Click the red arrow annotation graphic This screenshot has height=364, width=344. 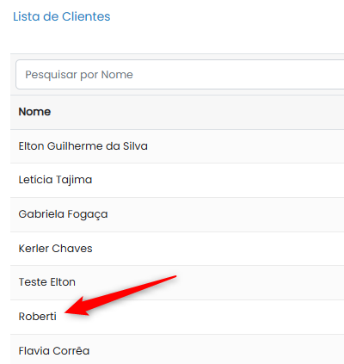120,295
